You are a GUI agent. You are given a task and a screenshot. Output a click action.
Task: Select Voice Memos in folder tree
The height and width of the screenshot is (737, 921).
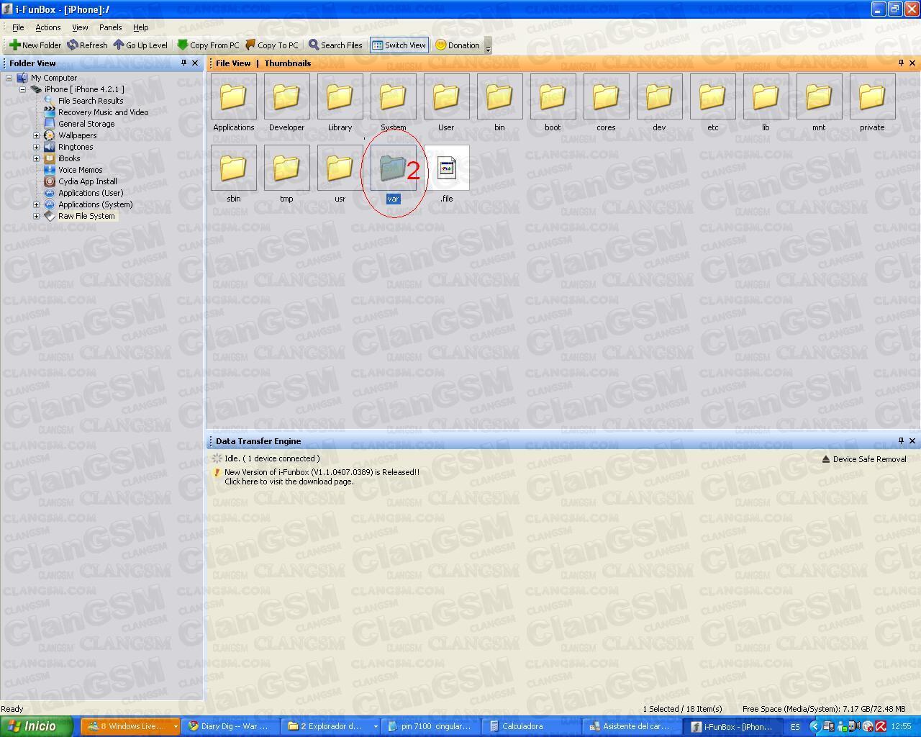click(80, 170)
